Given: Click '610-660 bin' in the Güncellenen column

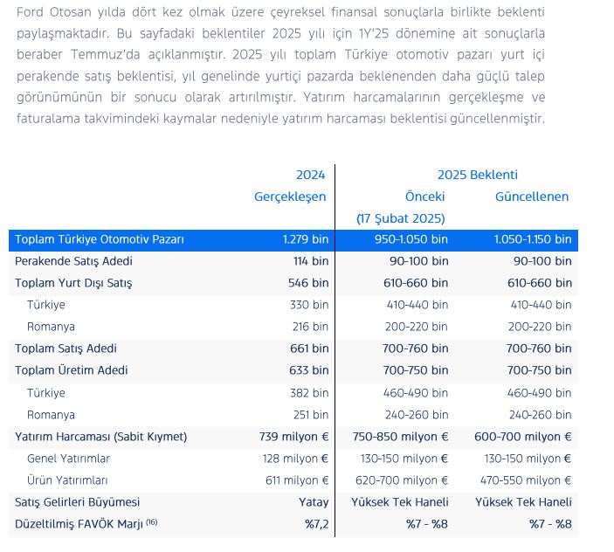Looking at the screenshot, I should click(540, 283).
